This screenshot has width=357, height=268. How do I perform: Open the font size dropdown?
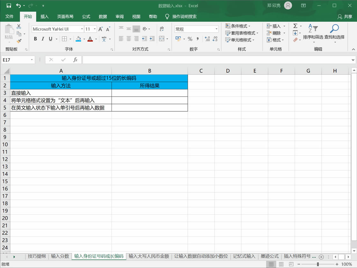coord(95,29)
